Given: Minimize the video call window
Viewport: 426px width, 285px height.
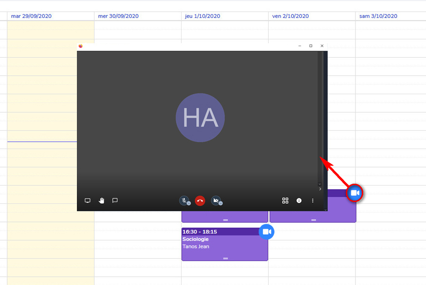Looking at the screenshot, I should point(300,46).
